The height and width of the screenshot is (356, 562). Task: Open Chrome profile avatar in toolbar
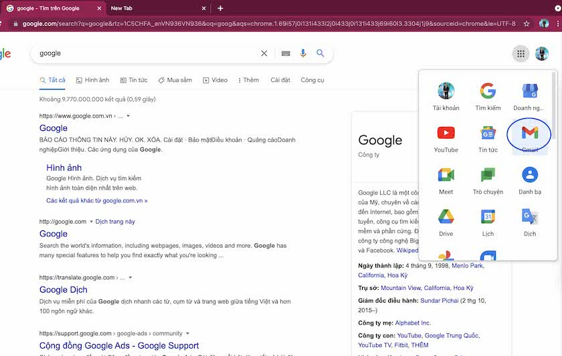[544, 23]
